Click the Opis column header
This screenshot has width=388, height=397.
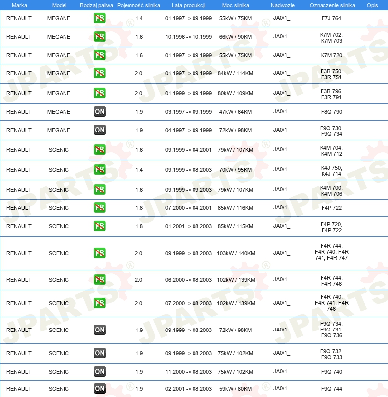pyautogui.click(x=372, y=5)
